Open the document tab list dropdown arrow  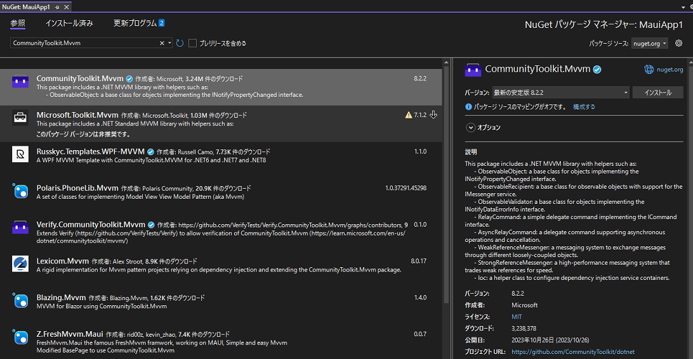pos(683,8)
